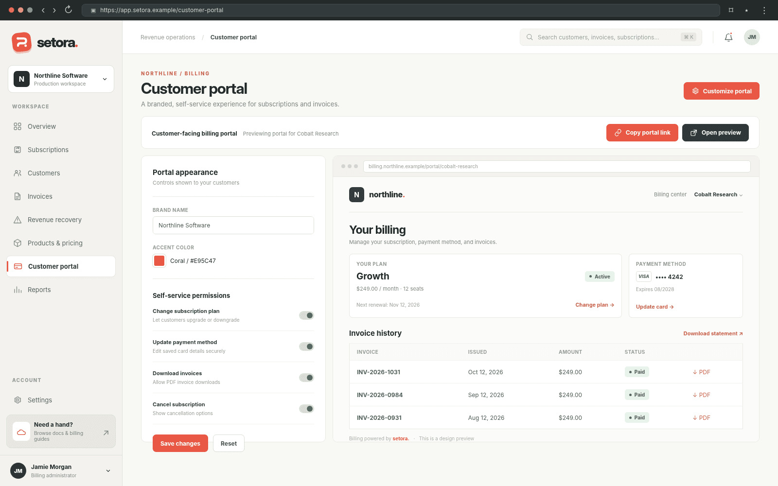Click the Reports bar chart icon
778x486 pixels.
pos(18,290)
